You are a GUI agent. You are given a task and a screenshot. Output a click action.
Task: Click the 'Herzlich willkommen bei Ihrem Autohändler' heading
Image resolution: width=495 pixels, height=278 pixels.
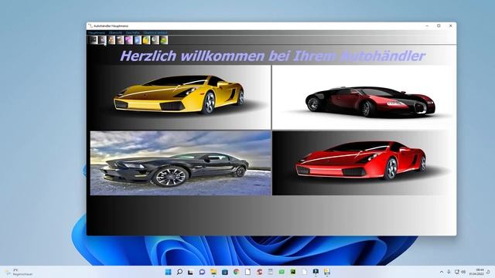coord(273,56)
